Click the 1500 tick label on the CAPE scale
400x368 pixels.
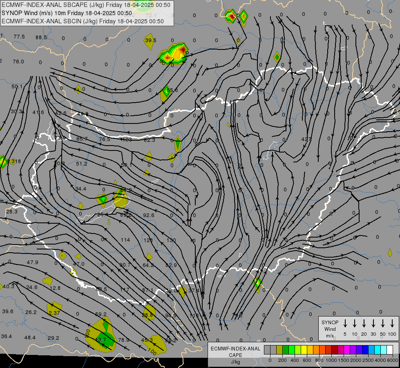pos(344,360)
